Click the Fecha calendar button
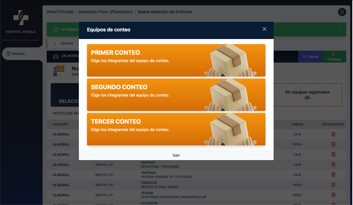This screenshot has width=353, height=205. coord(310,57)
